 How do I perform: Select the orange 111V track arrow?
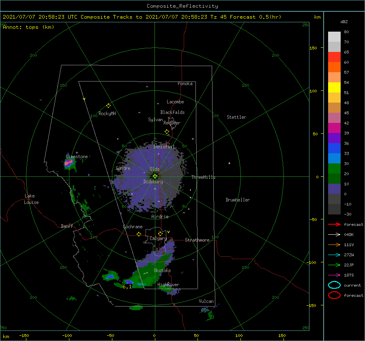[x=334, y=244]
